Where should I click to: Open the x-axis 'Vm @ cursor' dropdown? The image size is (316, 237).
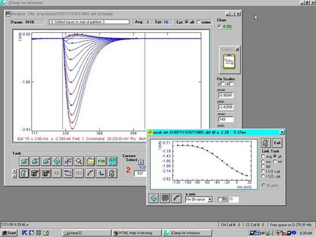pos(210,199)
